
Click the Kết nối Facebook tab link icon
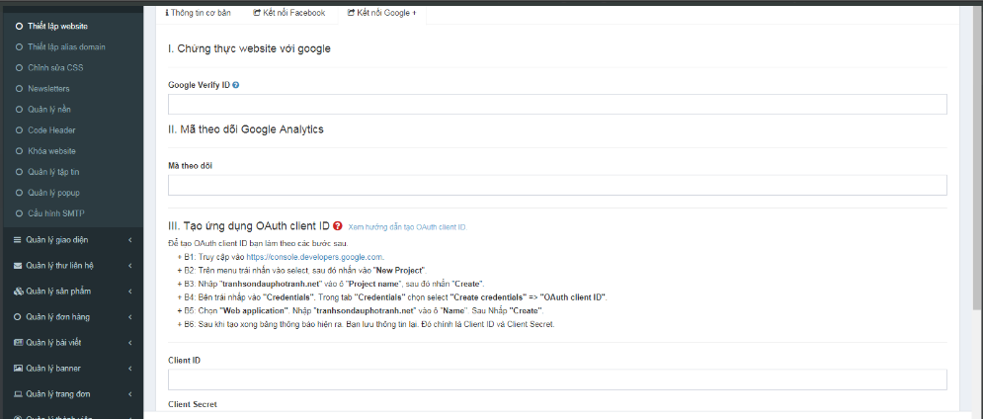click(257, 13)
